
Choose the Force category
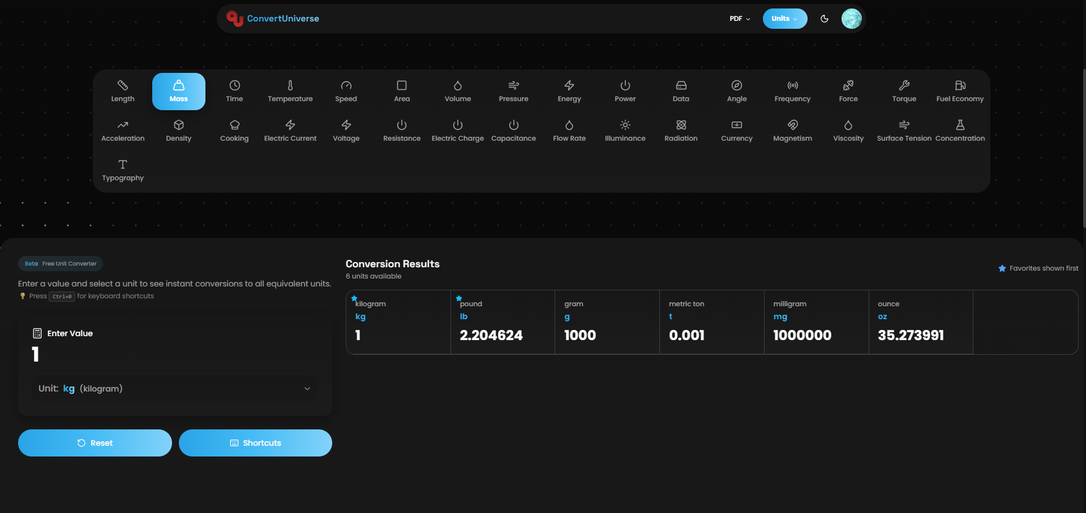[848, 91]
